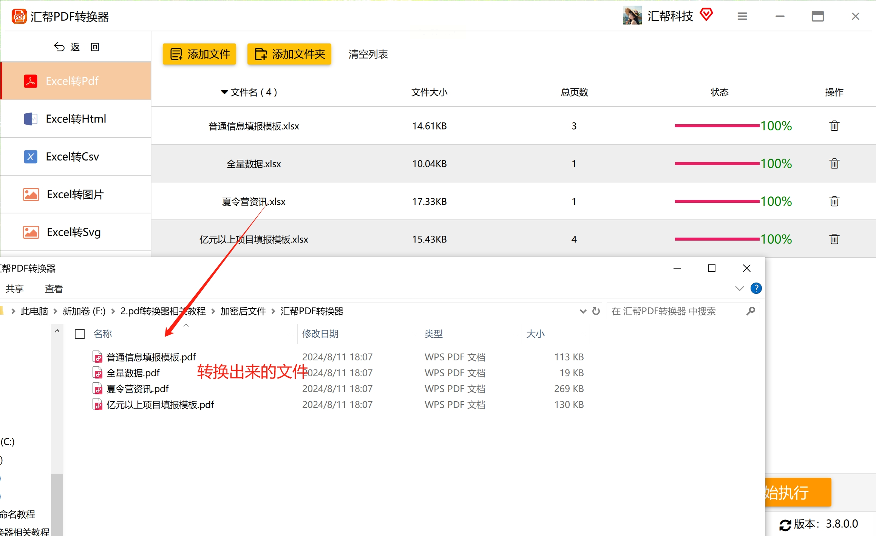Click the refresh button beside address bar
The image size is (876, 536).
596,311
